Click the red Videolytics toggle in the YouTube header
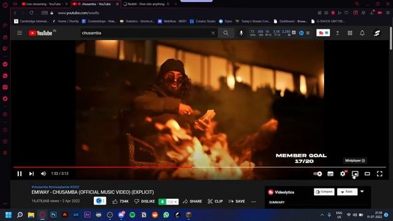This screenshot has height=221, width=393. (323, 33)
